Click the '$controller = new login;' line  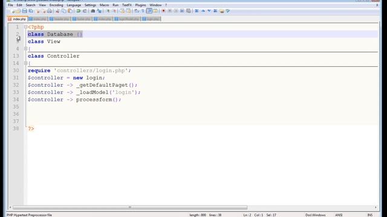tap(67, 78)
